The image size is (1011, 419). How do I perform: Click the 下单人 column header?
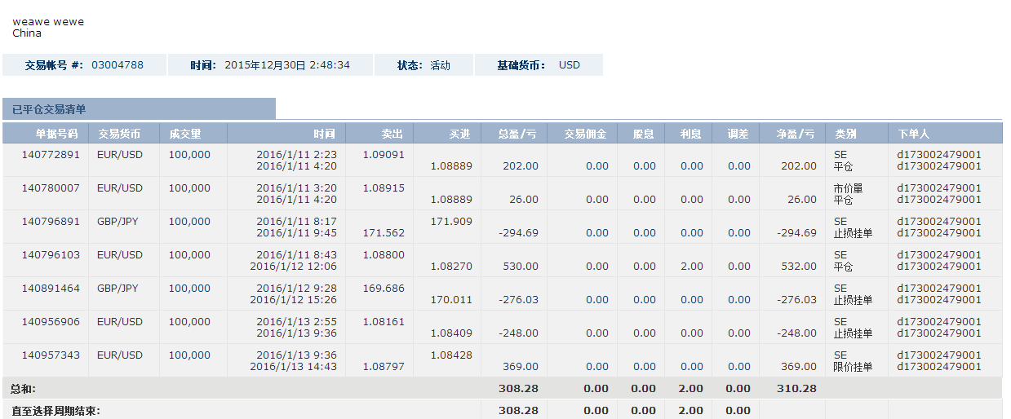913,134
